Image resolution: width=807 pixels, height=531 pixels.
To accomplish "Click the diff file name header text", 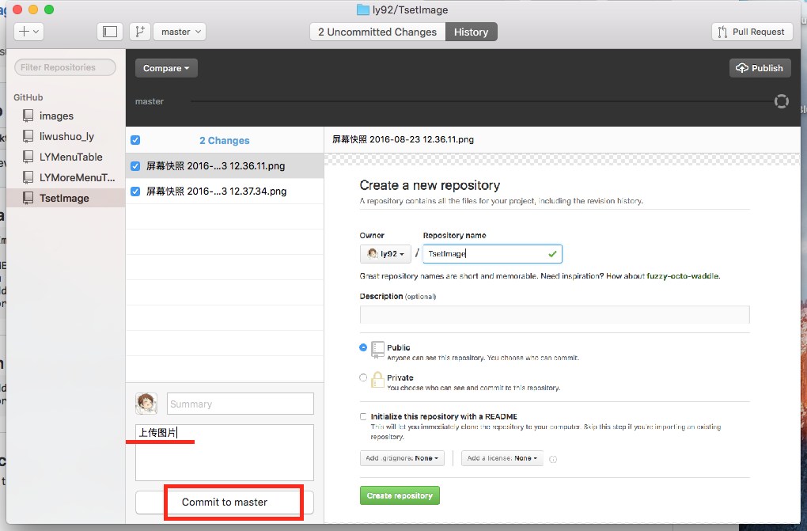I will (x=403, y=139).
